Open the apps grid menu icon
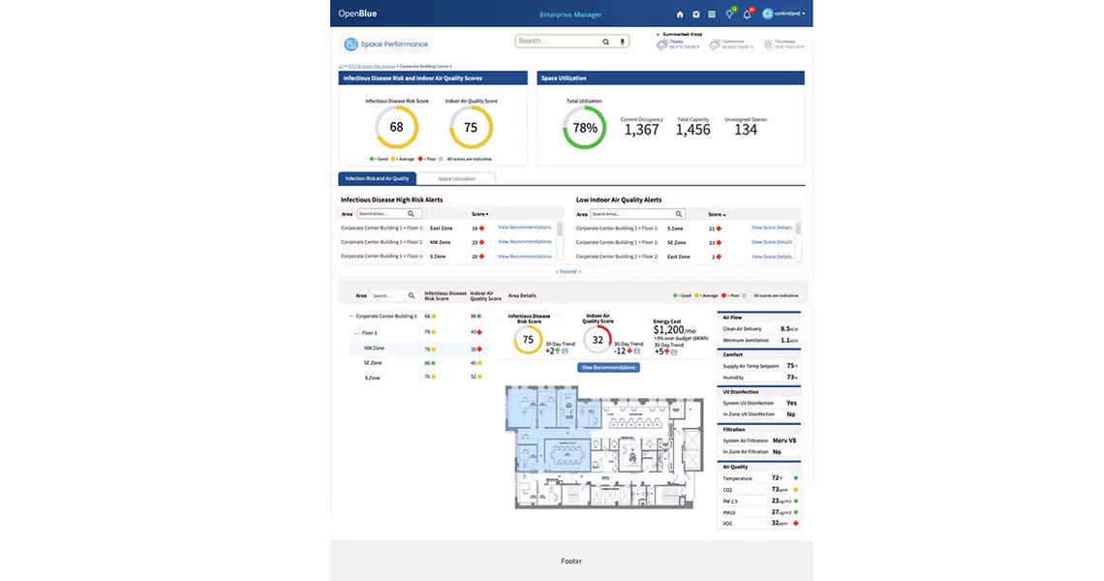Screen dimensions: 1104x581 712,15
